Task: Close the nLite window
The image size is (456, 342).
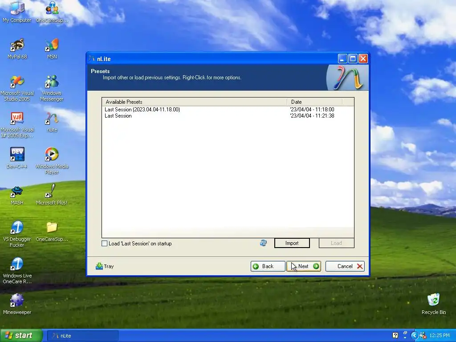Action: coord(363,59)
